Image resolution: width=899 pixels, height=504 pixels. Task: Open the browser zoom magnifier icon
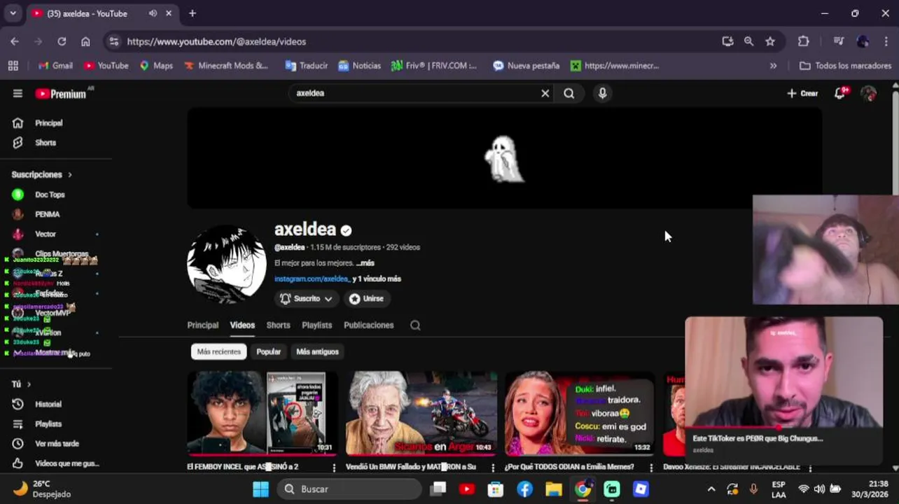tap(748, 41)
